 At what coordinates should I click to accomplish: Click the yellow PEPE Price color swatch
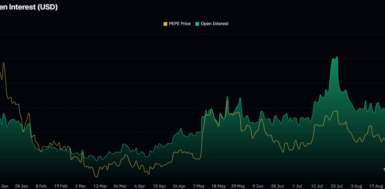tap(165, 24)
